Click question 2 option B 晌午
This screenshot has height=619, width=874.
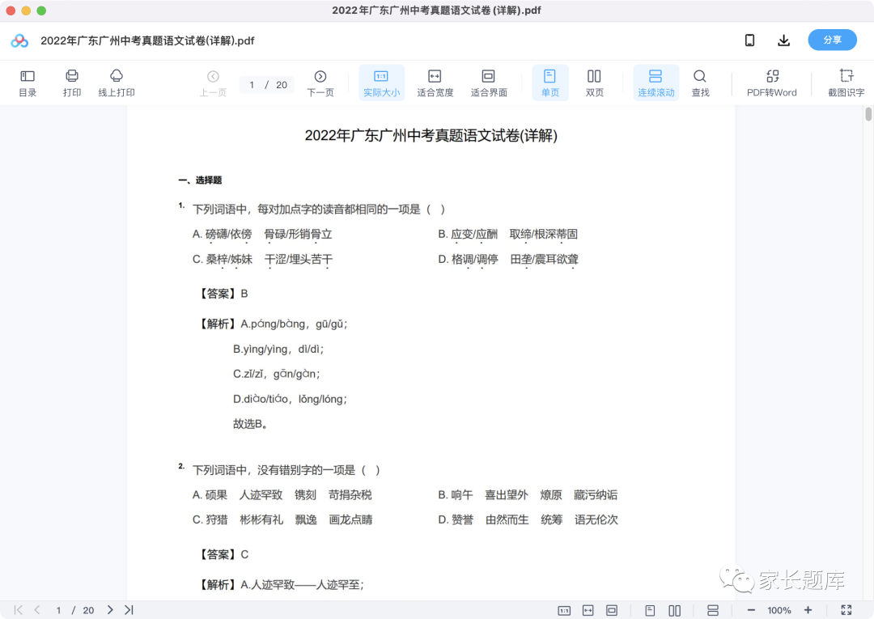(456, 494)
